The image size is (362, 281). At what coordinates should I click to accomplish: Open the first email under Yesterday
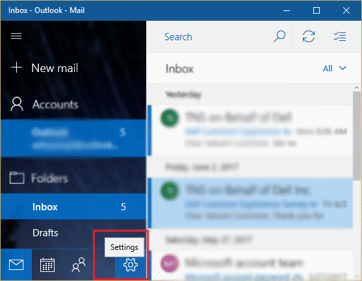(x=250, y=130)
